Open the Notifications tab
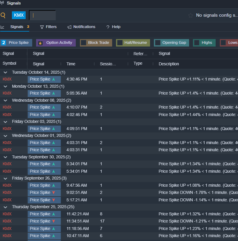This screenshot has width=238, height=241. coord(84,27)
